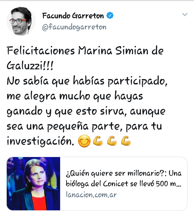Click the Facundo Garreton display name
Image resolution: width=194 pixels, height=213 pixels.
[x=73, y=16]
